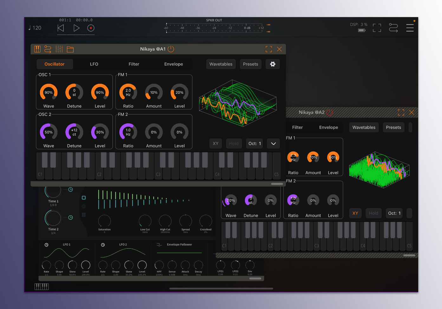Expand the chevron next to Oct: 1
Screen dimensions: 442x309
tap(273, 143)
